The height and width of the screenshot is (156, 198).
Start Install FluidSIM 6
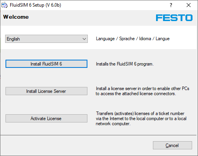46,64
